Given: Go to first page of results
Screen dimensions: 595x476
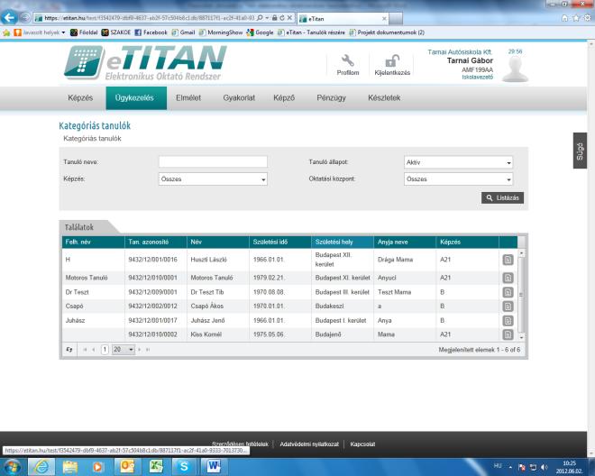Looking at the screenshot, I should pyautogui.click(x=85, y=349).
